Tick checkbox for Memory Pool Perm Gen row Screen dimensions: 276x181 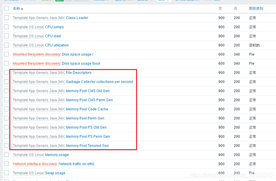[x=6, y=118]
